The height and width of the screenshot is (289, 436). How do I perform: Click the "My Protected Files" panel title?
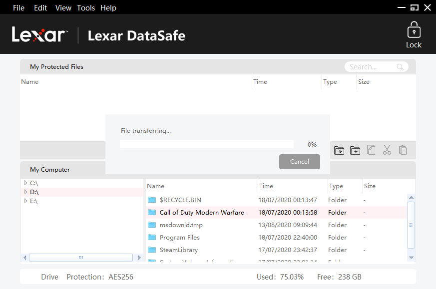(x=57, y=67)
